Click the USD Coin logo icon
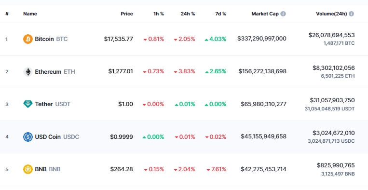 (27, 137)
